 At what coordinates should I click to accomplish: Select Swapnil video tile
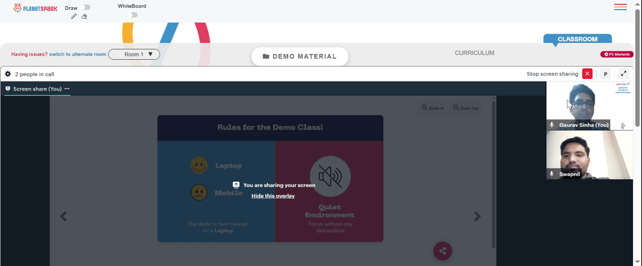coord(589,155)
